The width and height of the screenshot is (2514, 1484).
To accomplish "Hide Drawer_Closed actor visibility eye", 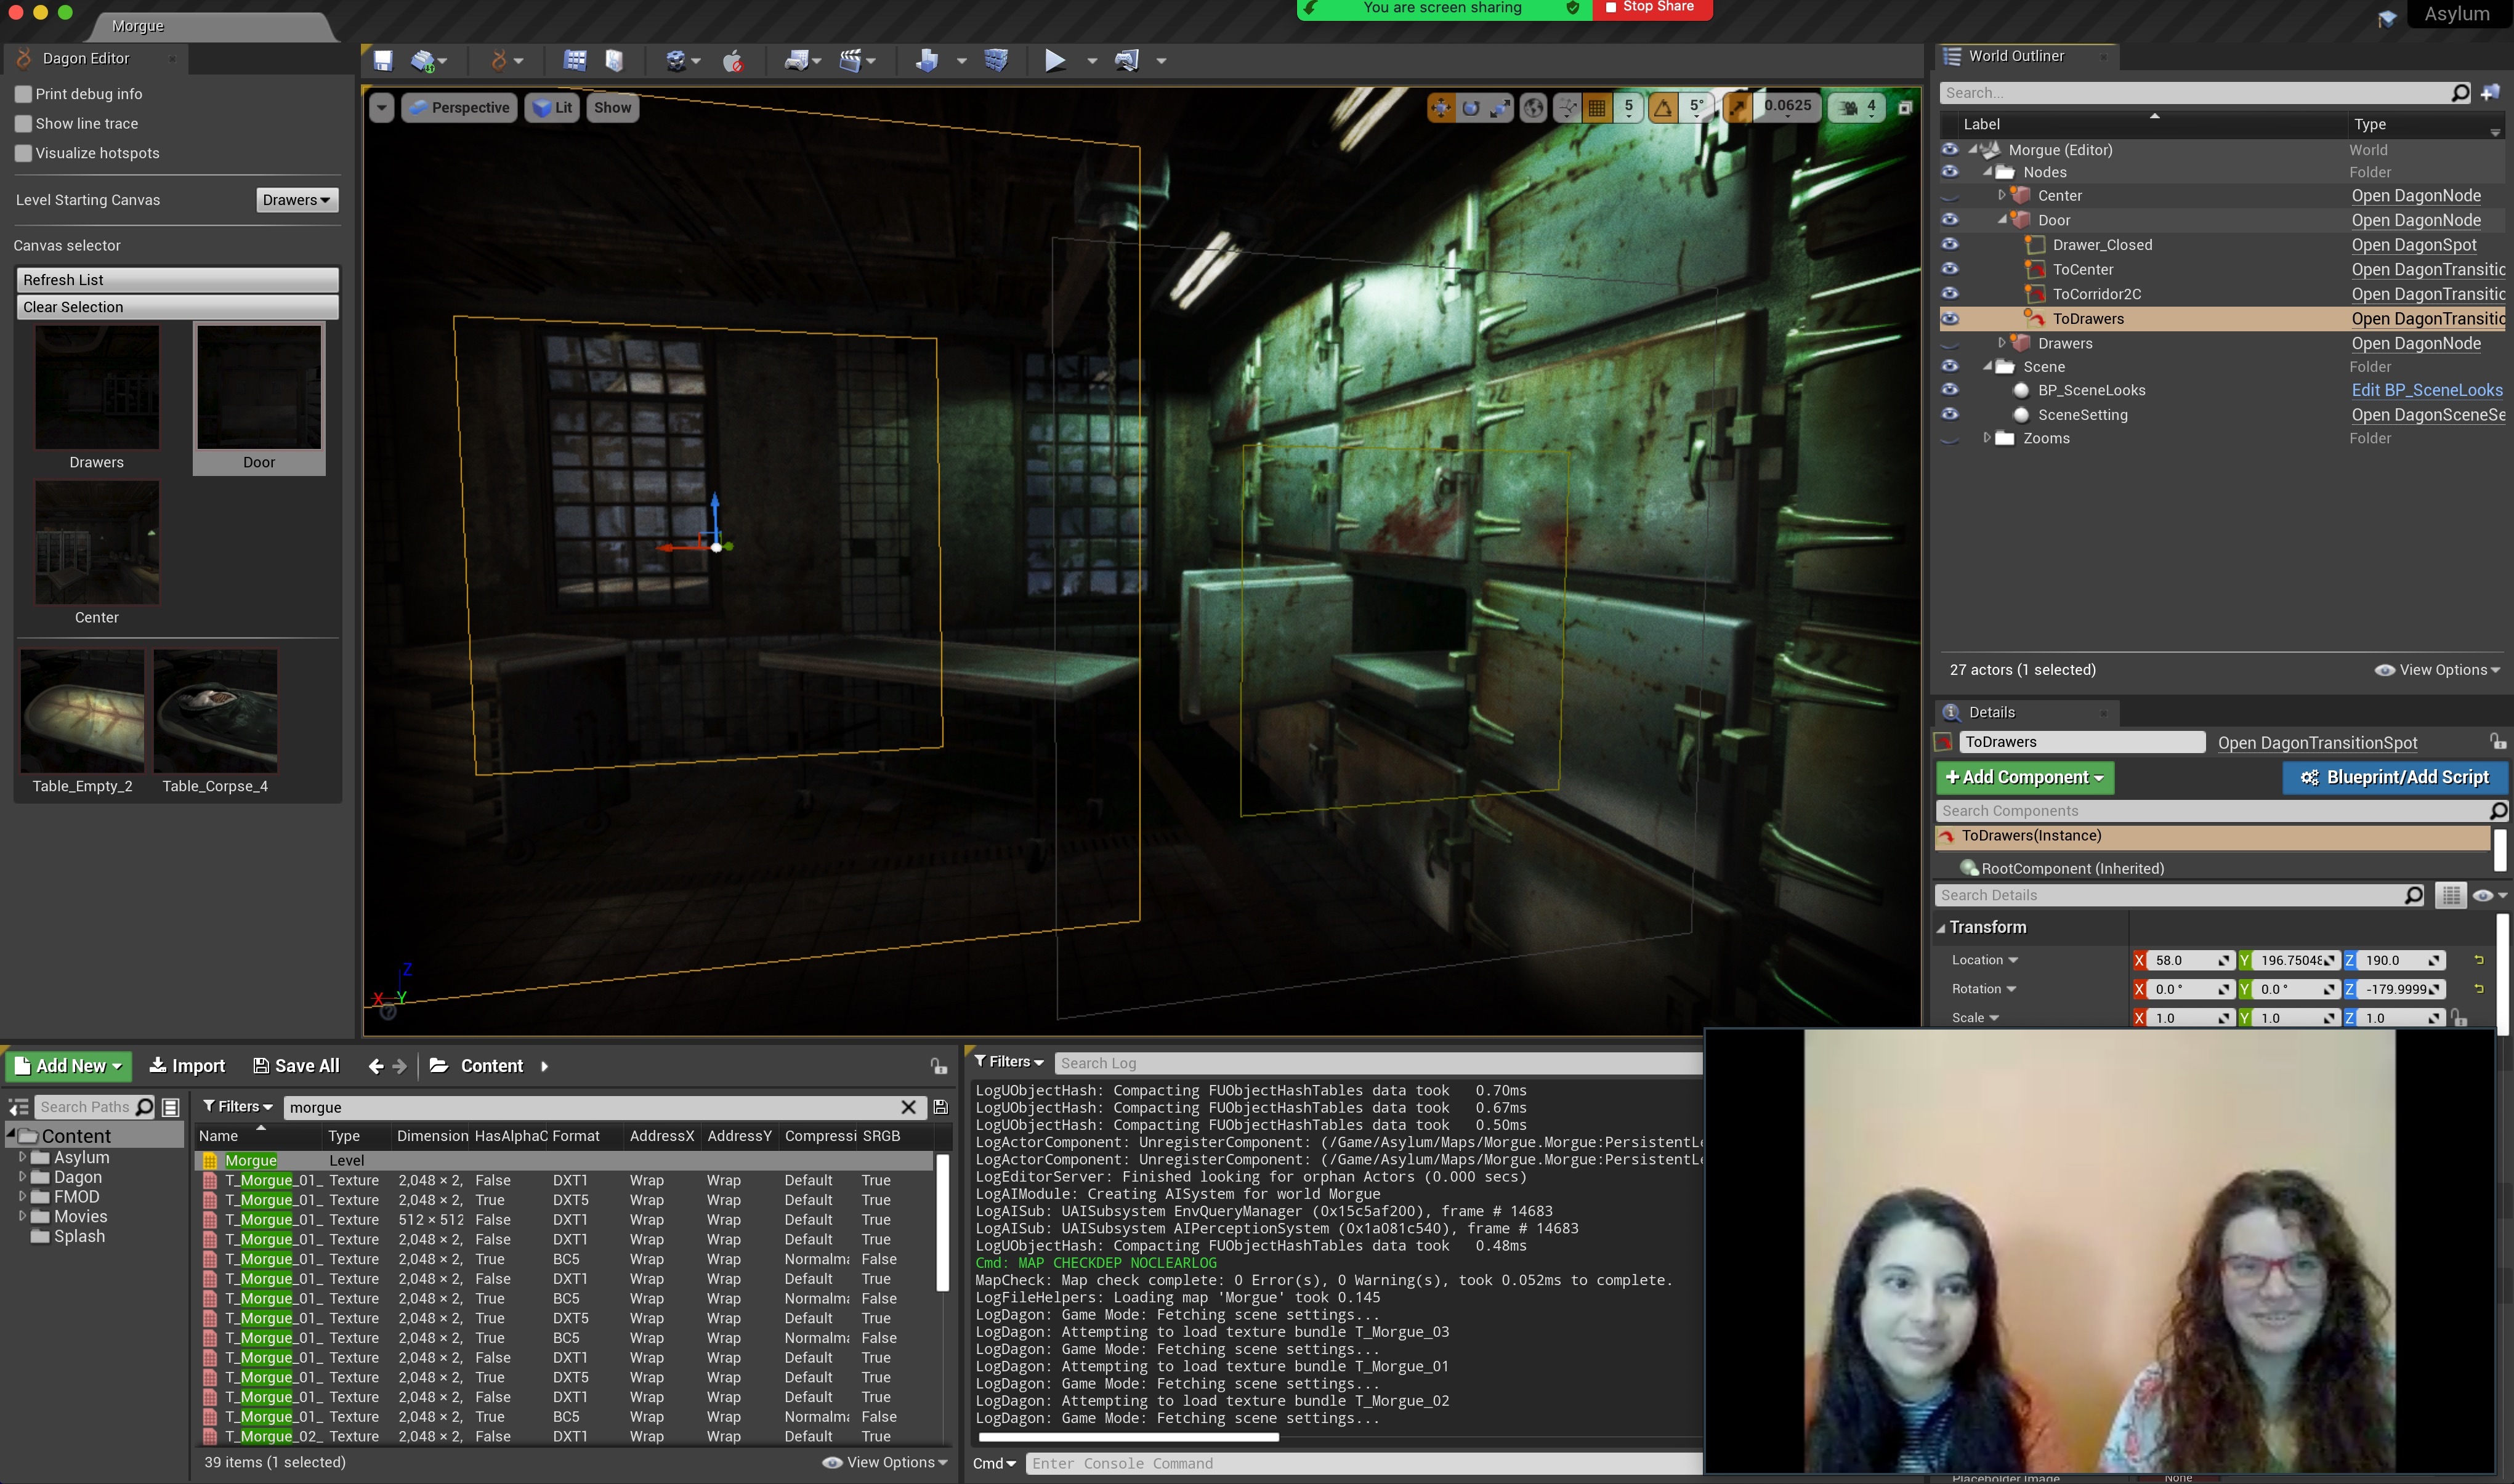I will point(1950,244).
